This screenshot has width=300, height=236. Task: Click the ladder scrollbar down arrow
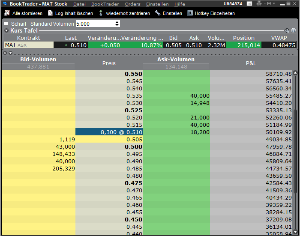tap(295, 232)
